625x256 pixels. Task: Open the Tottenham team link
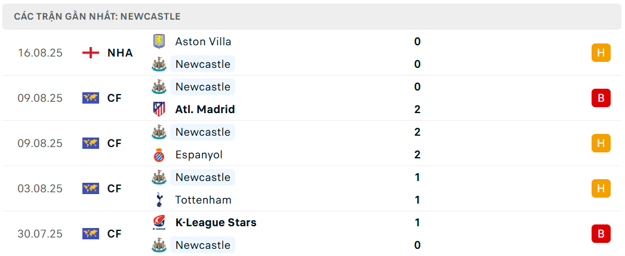click(x=204, y=199)
